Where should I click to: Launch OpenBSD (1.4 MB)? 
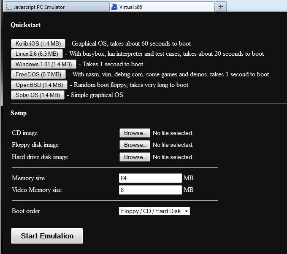point(39,85)
